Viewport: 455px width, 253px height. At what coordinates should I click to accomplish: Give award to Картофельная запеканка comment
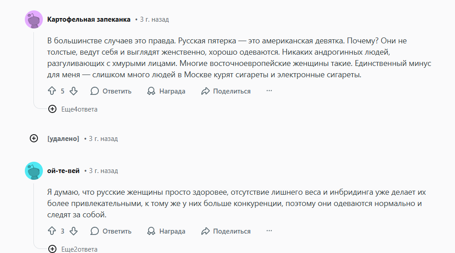click(x=167, y=91)
